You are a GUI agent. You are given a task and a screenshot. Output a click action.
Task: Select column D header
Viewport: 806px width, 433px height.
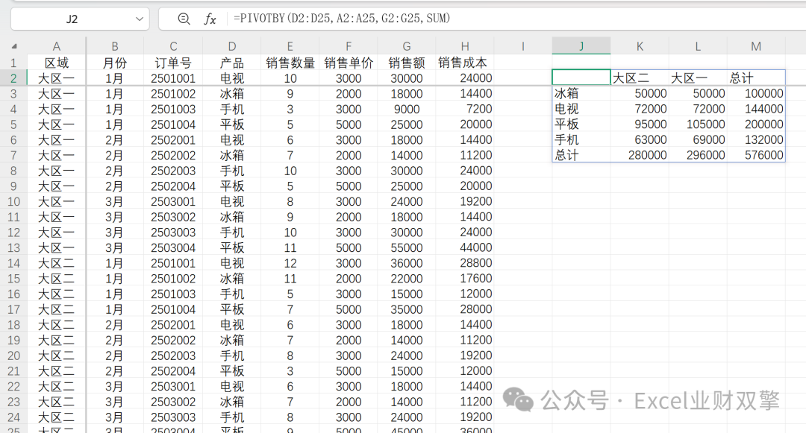232,46
